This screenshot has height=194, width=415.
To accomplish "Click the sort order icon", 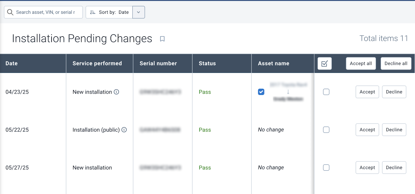I will (93, 12).
